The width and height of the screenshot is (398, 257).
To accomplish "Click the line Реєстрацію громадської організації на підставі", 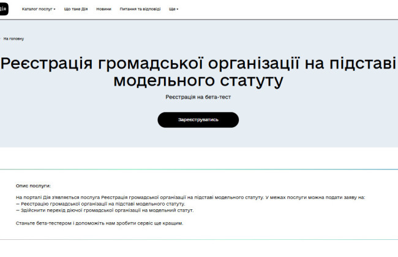I will (x=100, y=204).
